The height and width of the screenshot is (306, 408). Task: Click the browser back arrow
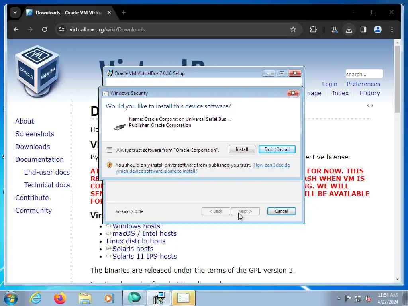point(16,29)
